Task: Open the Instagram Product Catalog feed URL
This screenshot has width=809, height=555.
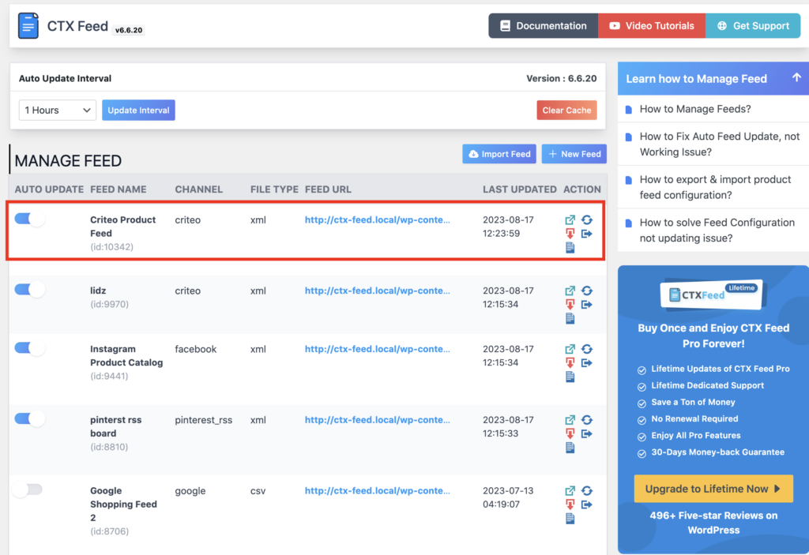Action: (x=377, y=349)
